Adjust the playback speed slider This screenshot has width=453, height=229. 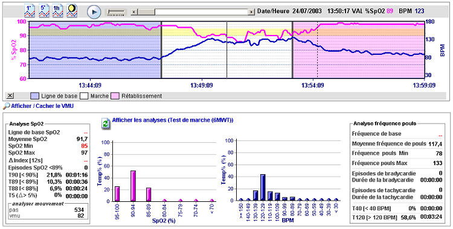point(116,12)
